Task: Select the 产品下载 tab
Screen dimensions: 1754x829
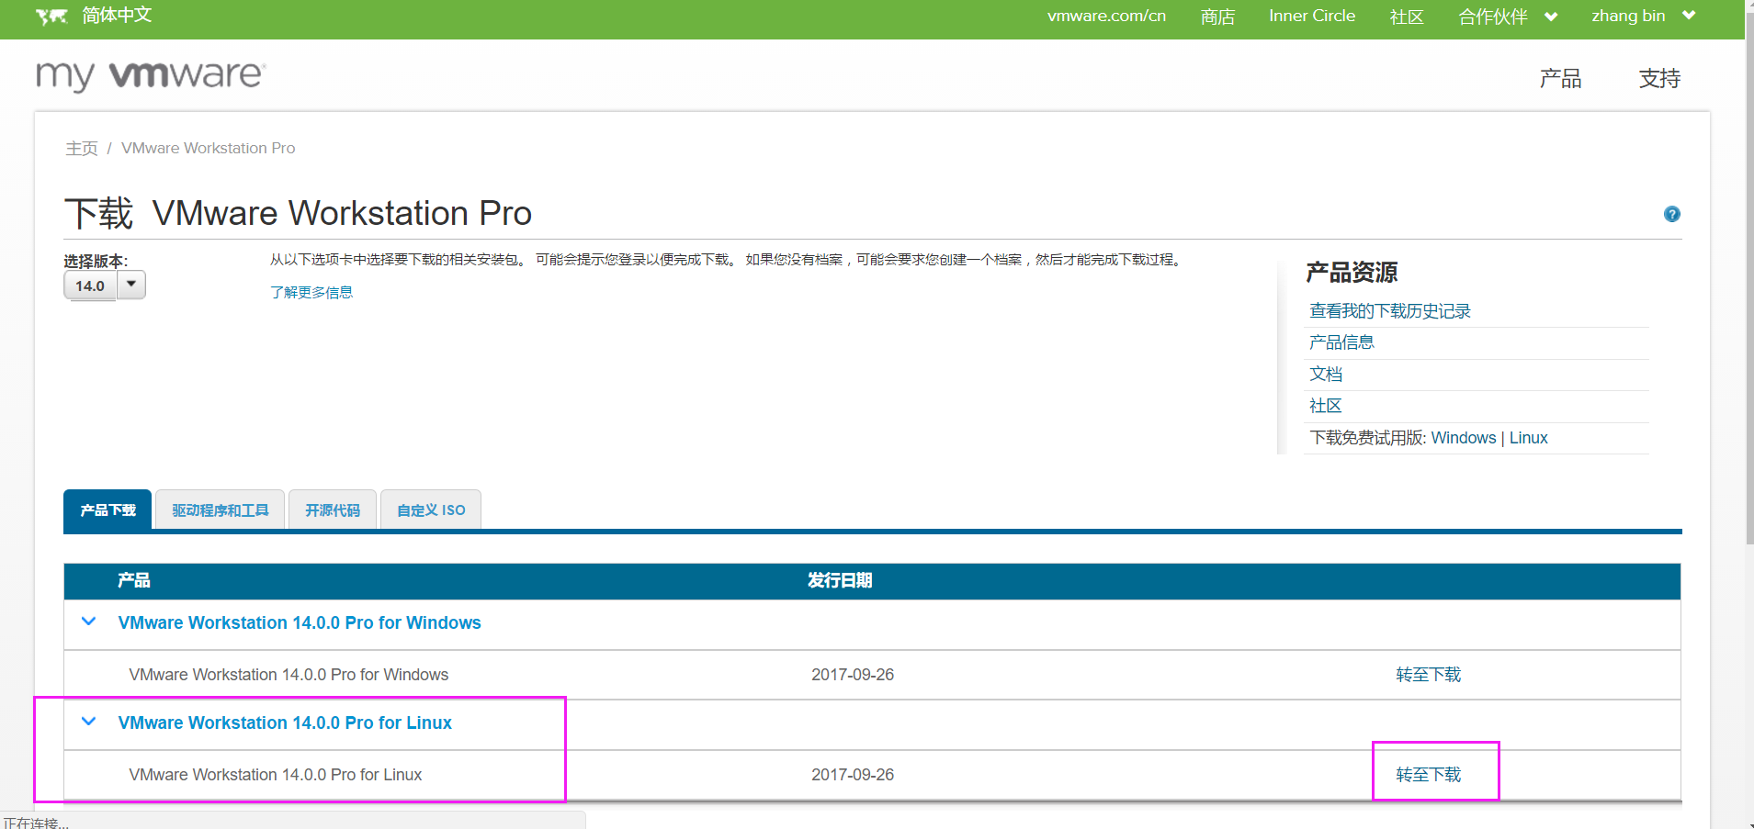Action: pyautogui.click(x=108, y=510)
